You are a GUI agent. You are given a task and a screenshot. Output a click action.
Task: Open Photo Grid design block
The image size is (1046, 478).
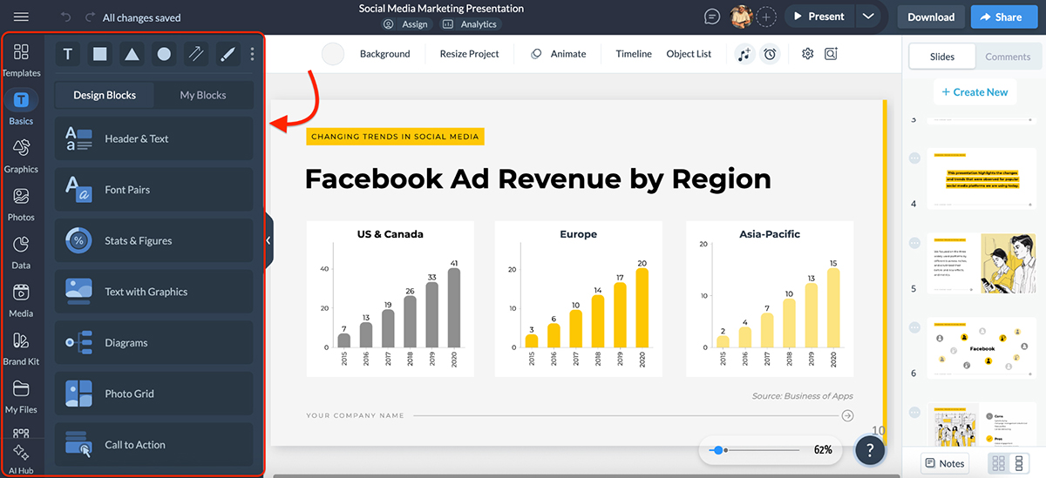(154, 394)
